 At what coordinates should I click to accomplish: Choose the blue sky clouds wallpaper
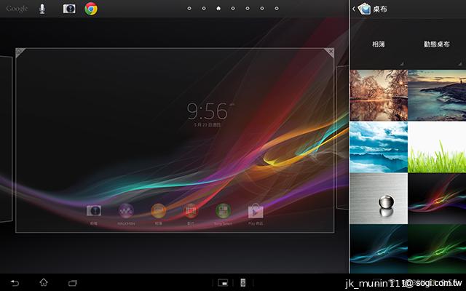379,147
